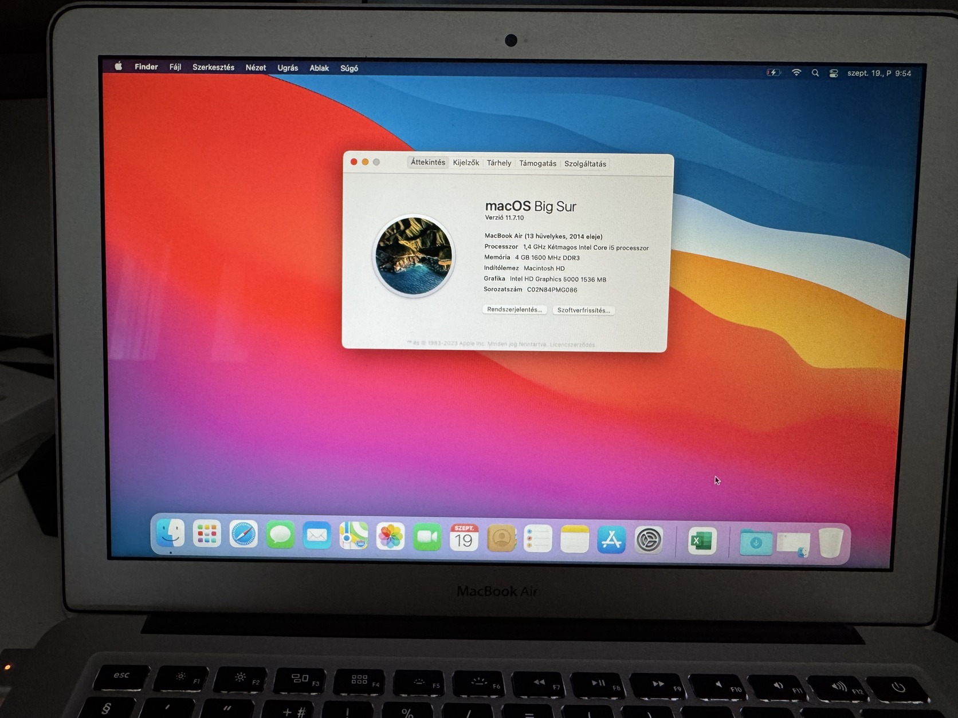Open the Downloads folder stack in the Dock
Viewport: 958px width, 718px height.
click(x=756, y=543)
